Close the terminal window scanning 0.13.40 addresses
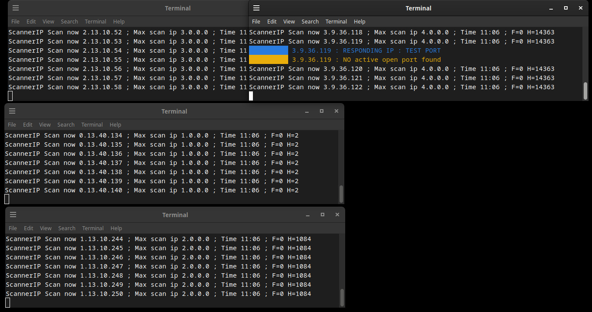The width and height of the screenshot is (592, 312). 336,111
